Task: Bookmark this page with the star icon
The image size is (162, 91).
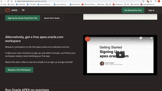Action: [x=144, y=1]
